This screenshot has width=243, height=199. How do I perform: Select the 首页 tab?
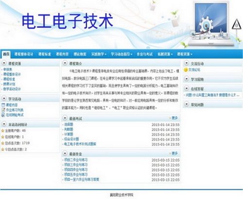6,54
